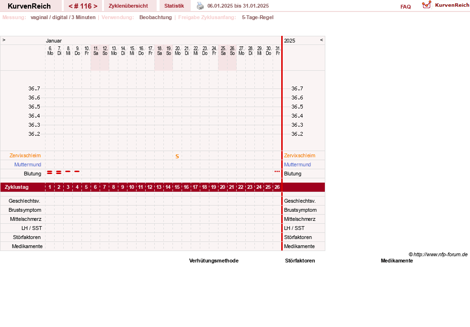Click the KurvenReich text link top right
The width and height of the screenshot is (470, 327).
[x=452, y=5]
